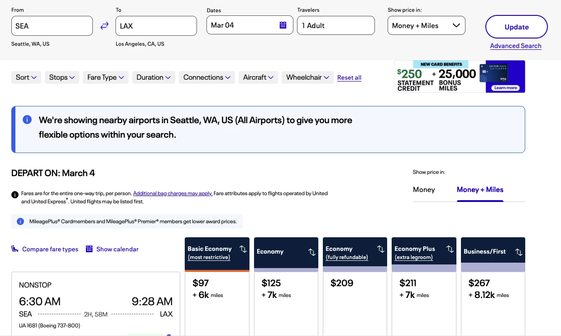Viewport: 561px width, 336px height.
Task: Click the info icon in nearby airports banner
Action: click(x=27, y=120)
